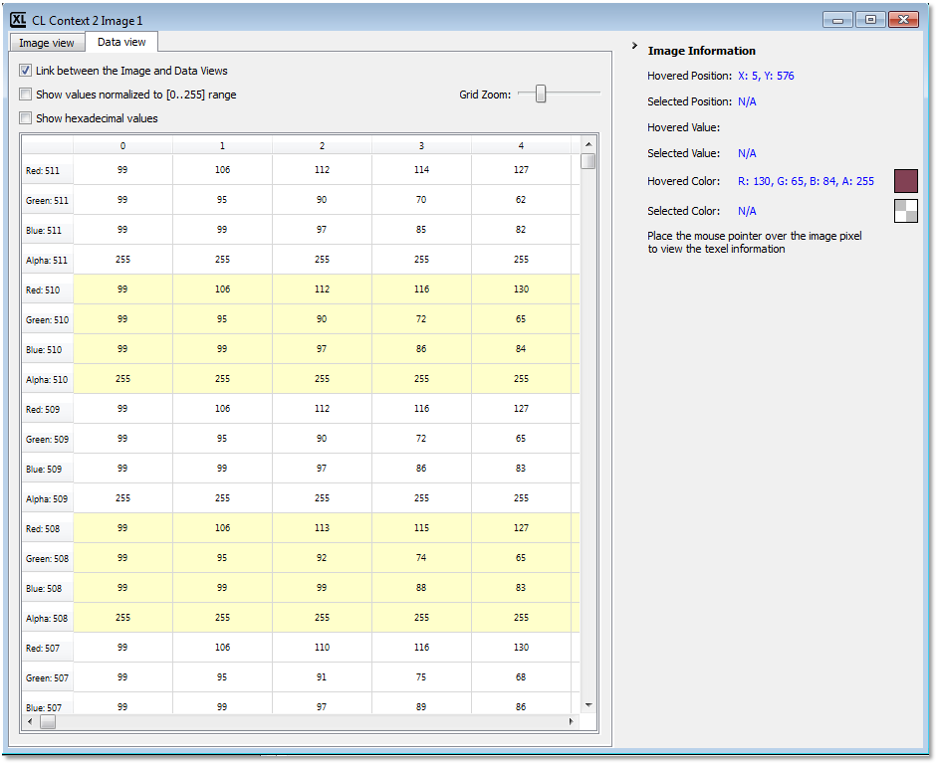The width and height of the screenshot is (938, 765).
Task: Select the Green: 508 row header
Action: [47, 559]
